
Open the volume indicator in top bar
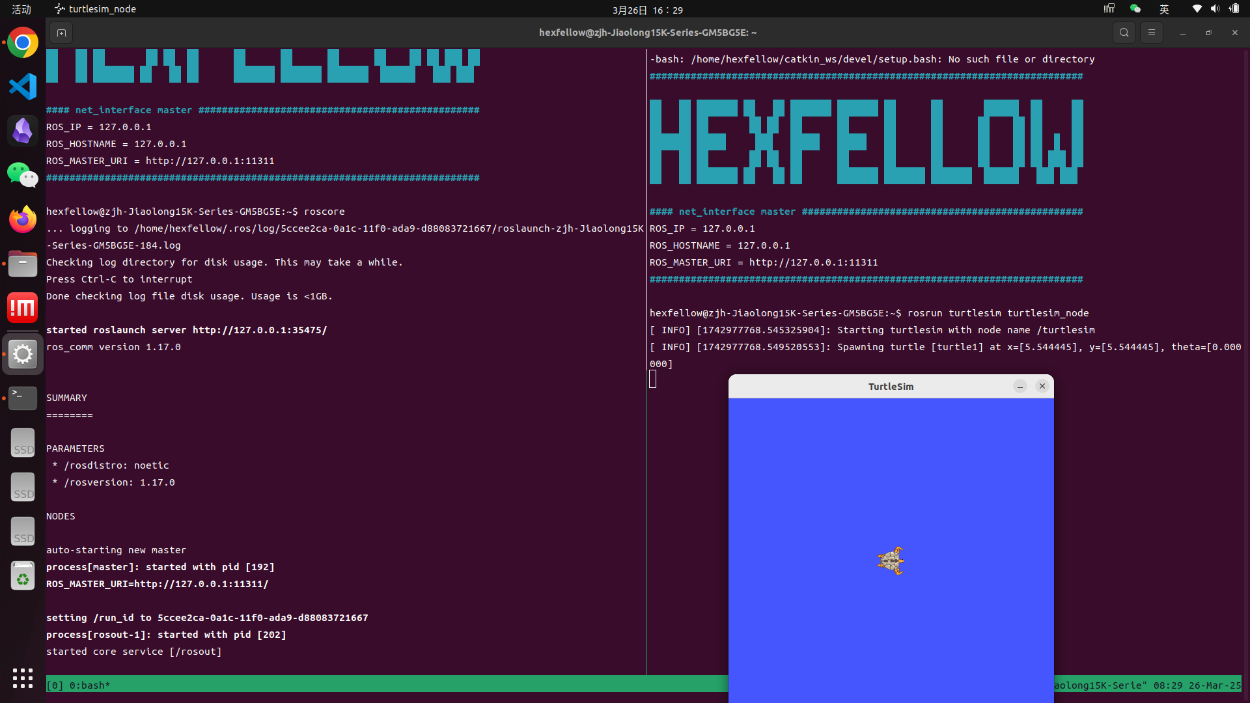[1215, 9]
